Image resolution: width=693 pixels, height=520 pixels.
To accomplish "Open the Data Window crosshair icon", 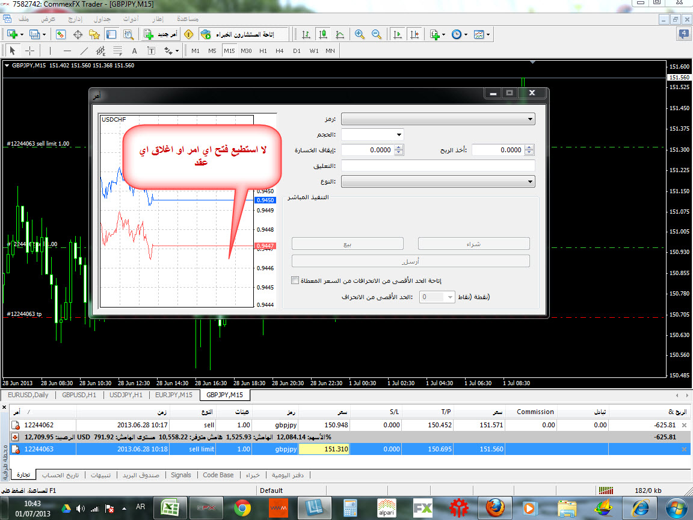I will point(78,34).
